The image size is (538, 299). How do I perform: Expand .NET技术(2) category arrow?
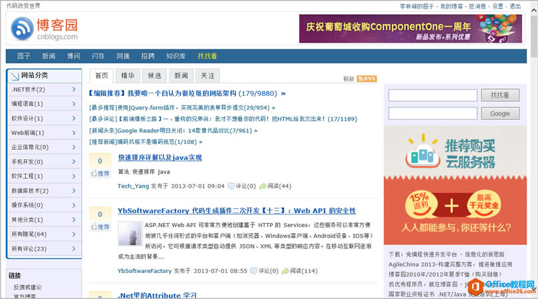pyautogui.click(x=74, y=89)
